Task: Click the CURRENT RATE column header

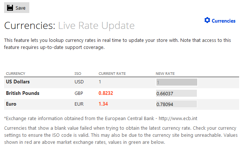Action: point(112,74)
